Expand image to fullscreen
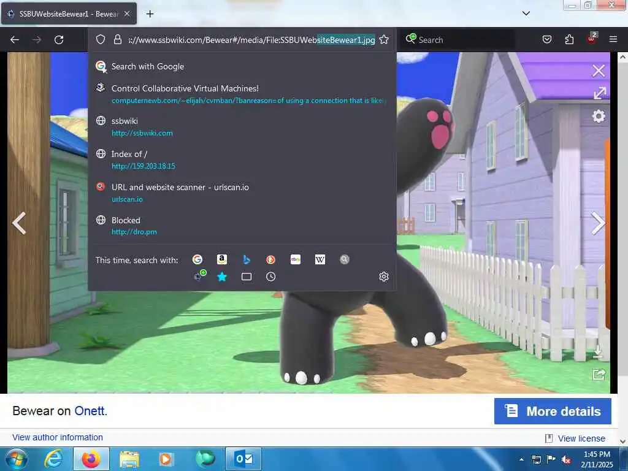The image size is (628, 471). [x=600, y=93]
